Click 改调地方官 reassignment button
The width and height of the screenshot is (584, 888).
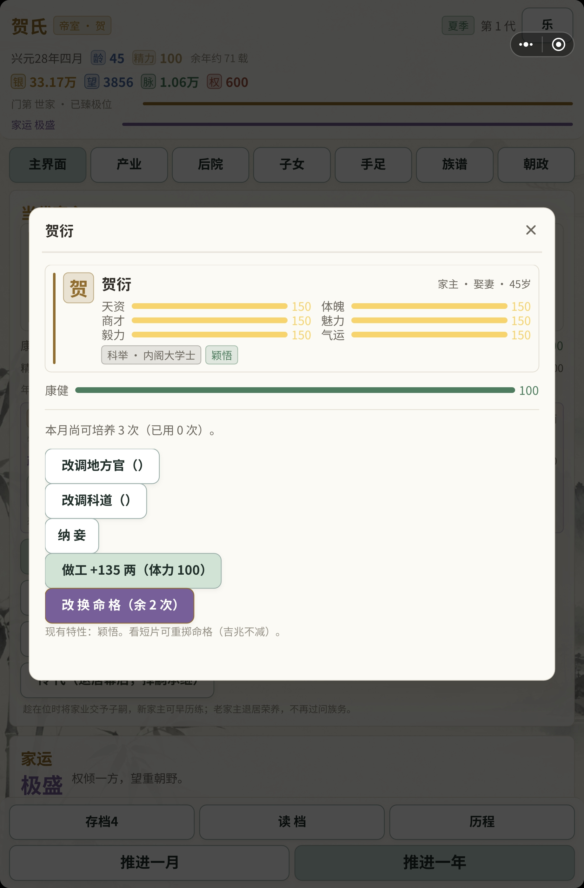tap(102, 466)
